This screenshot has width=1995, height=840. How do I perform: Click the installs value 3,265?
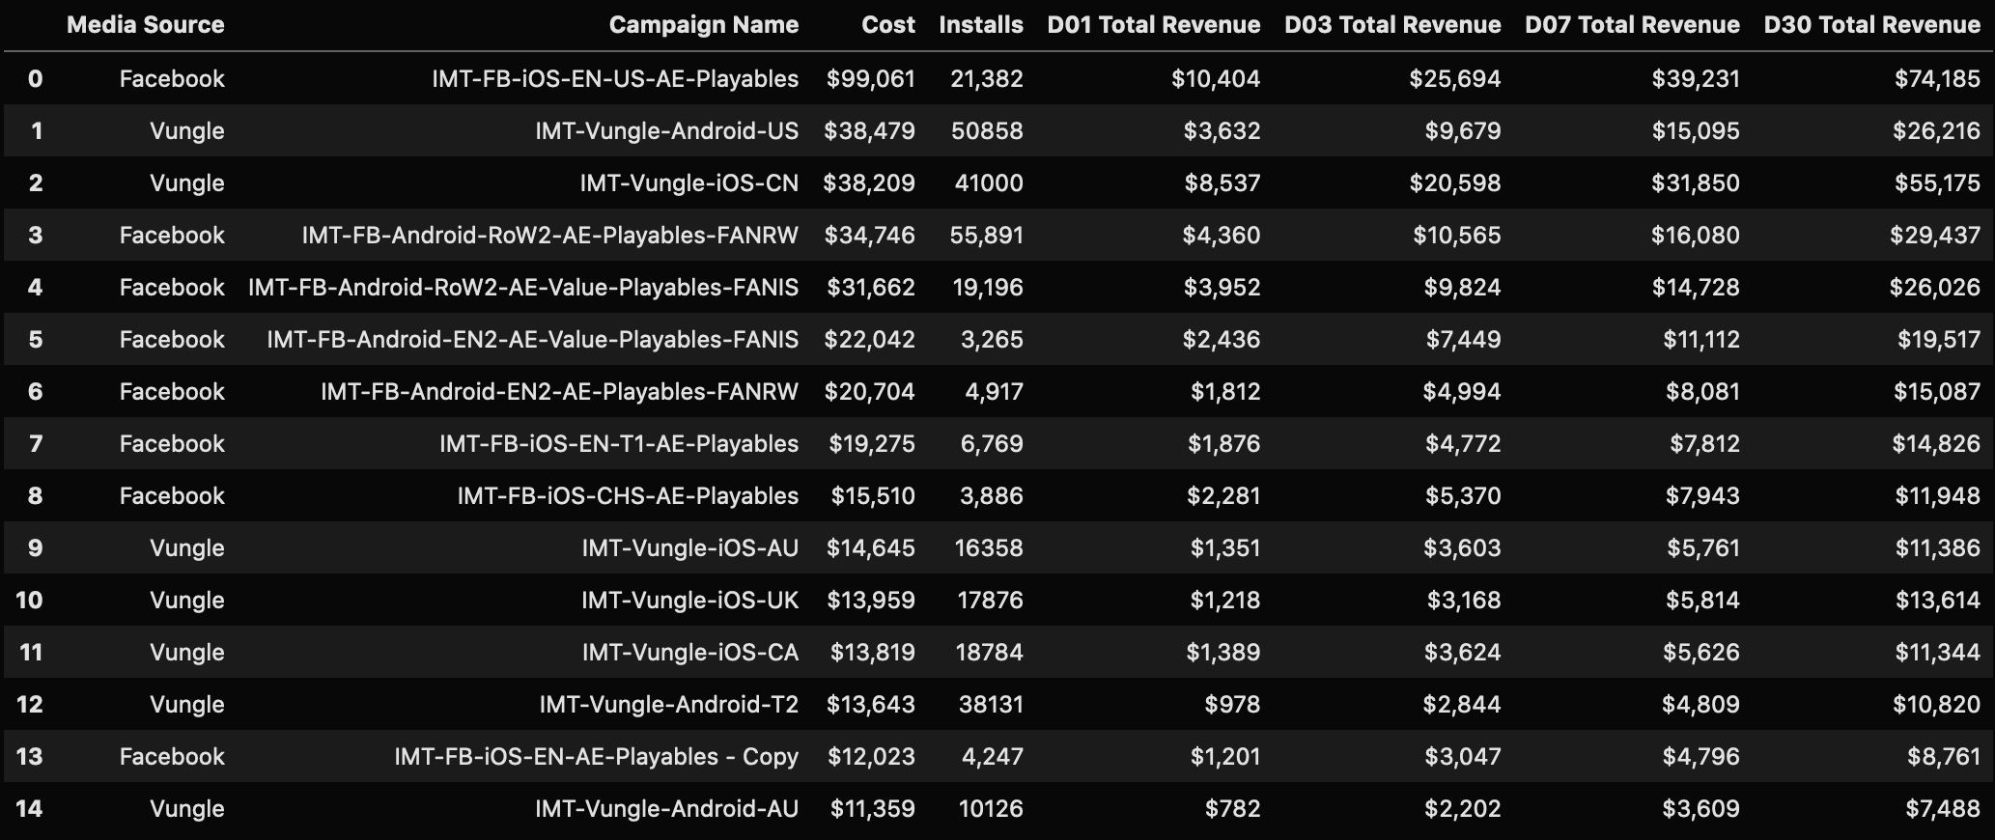tap(991, 340)
